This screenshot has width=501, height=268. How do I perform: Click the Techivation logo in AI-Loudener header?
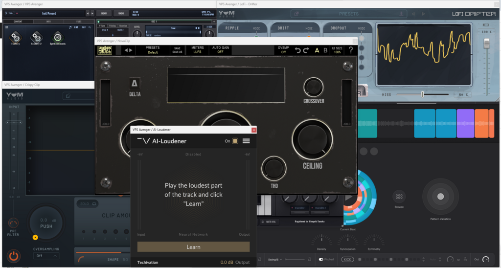click(x=143, y=141)
